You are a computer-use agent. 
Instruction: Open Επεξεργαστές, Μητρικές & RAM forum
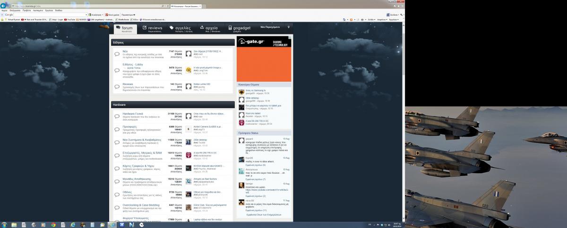tap(142, 153)
